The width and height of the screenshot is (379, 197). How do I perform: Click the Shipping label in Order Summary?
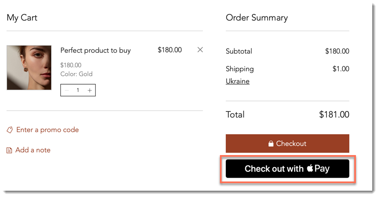click(240, 69)
